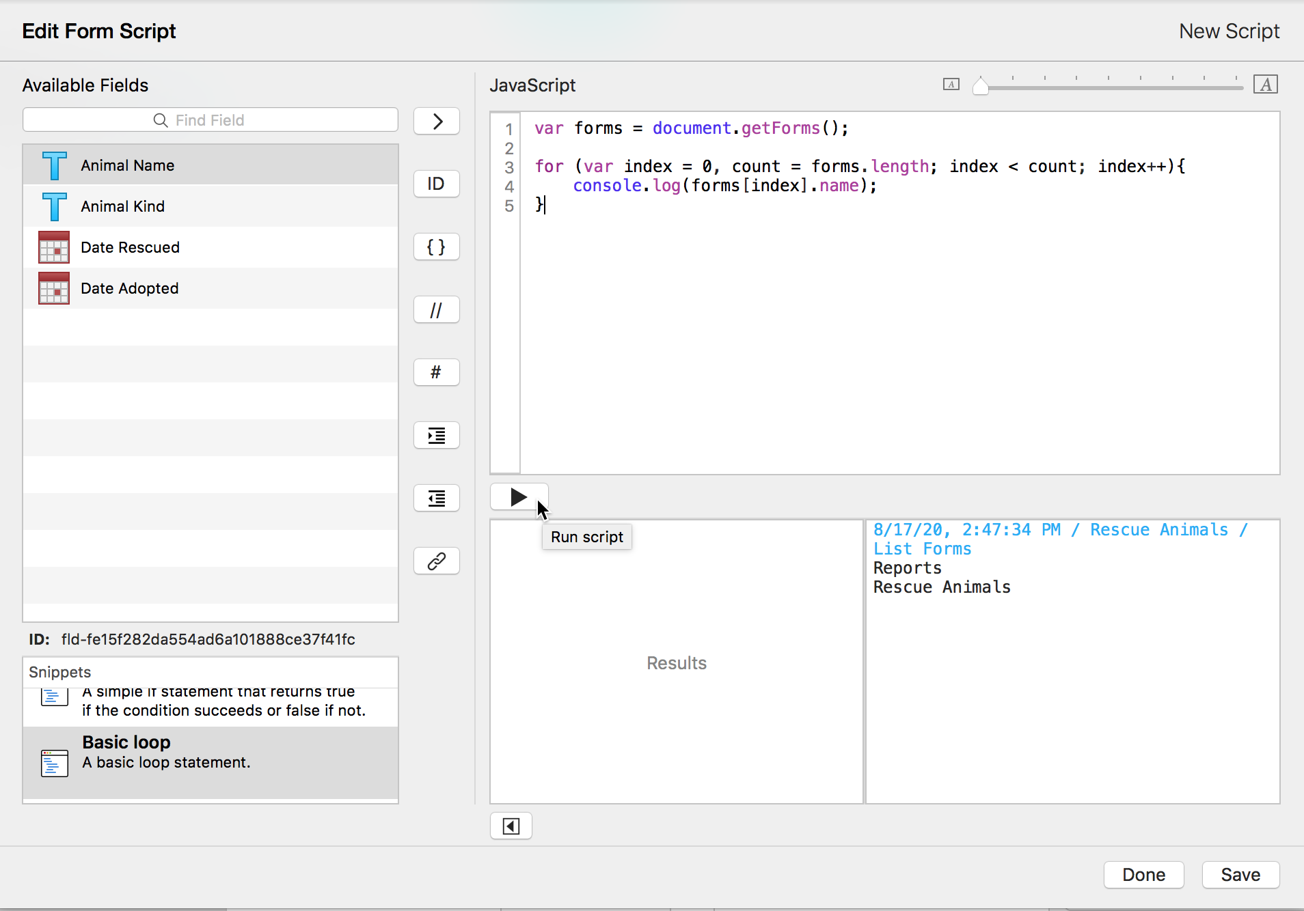Adjust the editor font size slider
Viewport: 1304px width, 911px height.
[981, 87]
